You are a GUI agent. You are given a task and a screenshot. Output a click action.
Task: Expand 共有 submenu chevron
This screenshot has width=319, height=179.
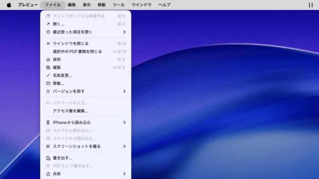click(x=124, y=174)
